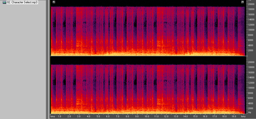Click the 19.0 mark on the time ruler
256x119 pixels.
(x=233, y=116)
